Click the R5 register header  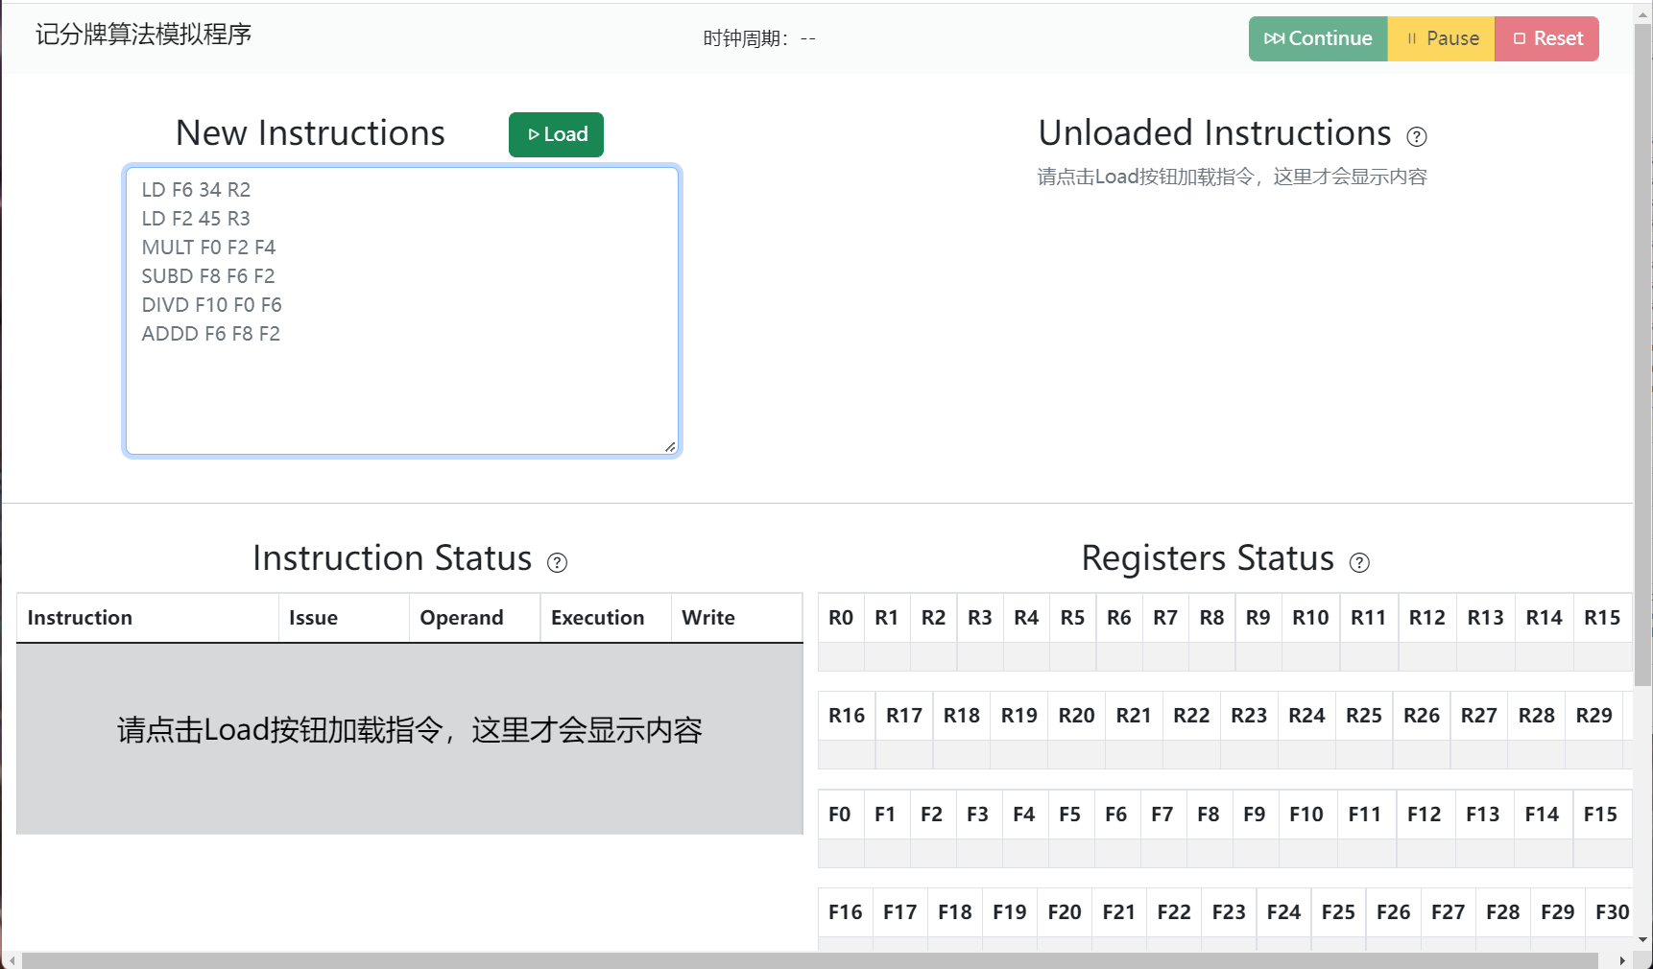(x=1072, y=618)
